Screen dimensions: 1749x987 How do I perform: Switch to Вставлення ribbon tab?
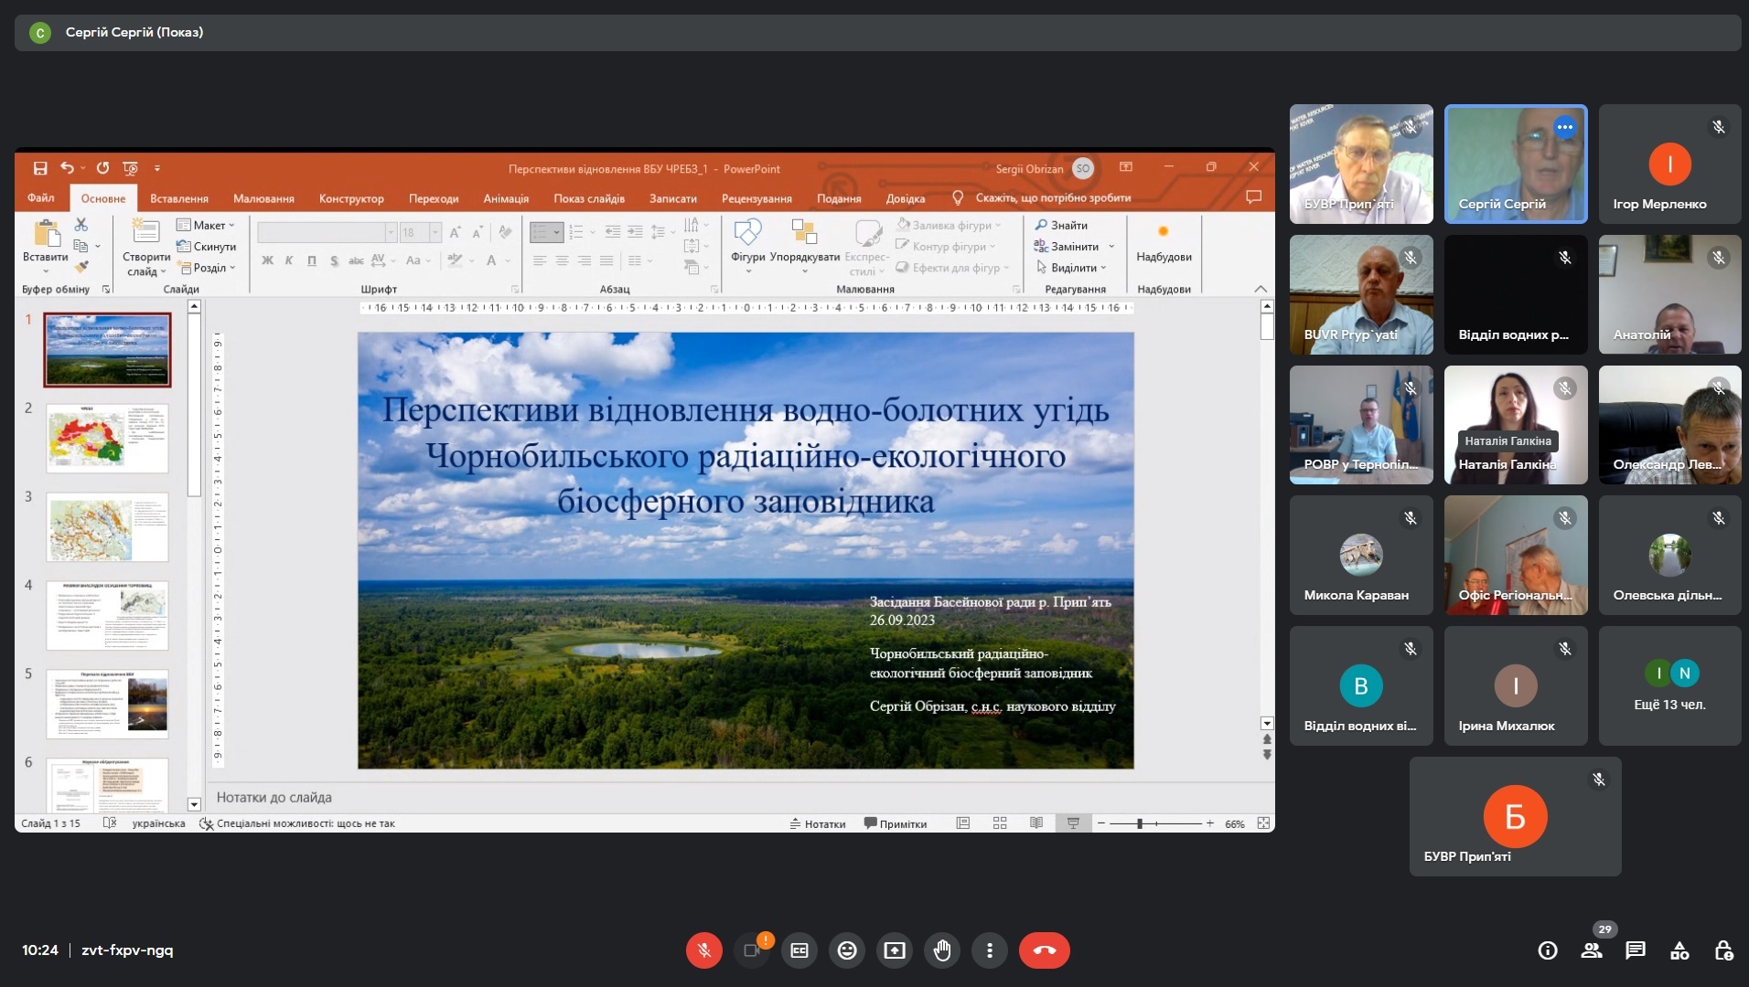179,198
